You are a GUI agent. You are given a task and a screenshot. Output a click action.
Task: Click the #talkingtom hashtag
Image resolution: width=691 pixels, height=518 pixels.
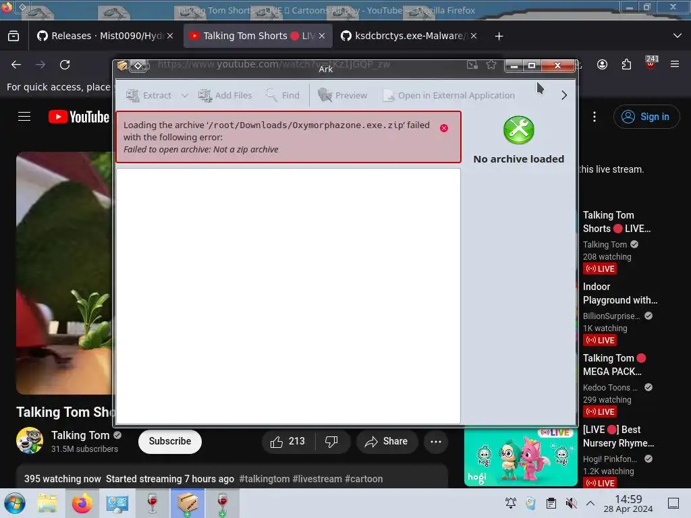[x=265, y=479]
